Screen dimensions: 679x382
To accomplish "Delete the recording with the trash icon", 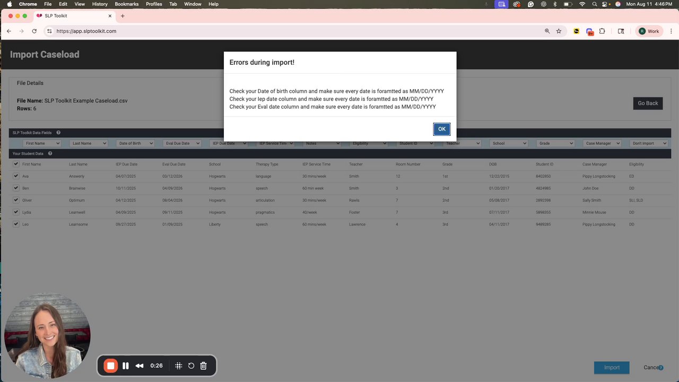I will (203, 366).
